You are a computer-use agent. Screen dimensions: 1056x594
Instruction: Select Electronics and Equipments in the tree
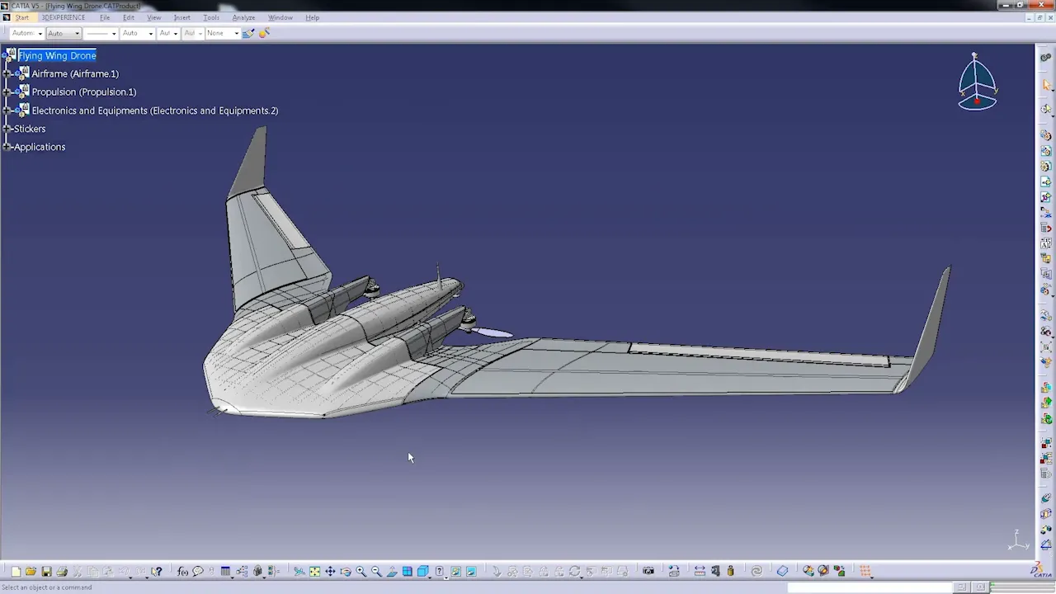(154, 110)
